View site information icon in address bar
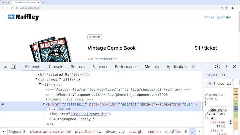 17,8
